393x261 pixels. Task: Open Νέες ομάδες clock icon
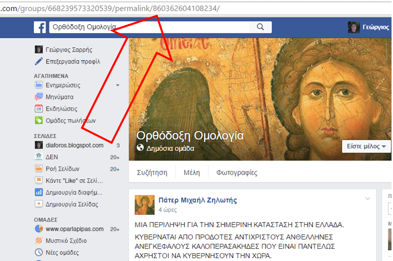coord(38,253)
